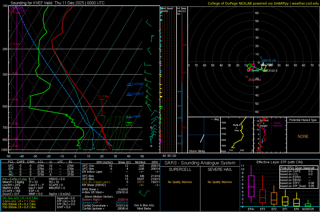
Task: Select 'Sfc-3km AGL LR = 6.0 C/km'
Action: pyautogui.click(x=20, y=198)
